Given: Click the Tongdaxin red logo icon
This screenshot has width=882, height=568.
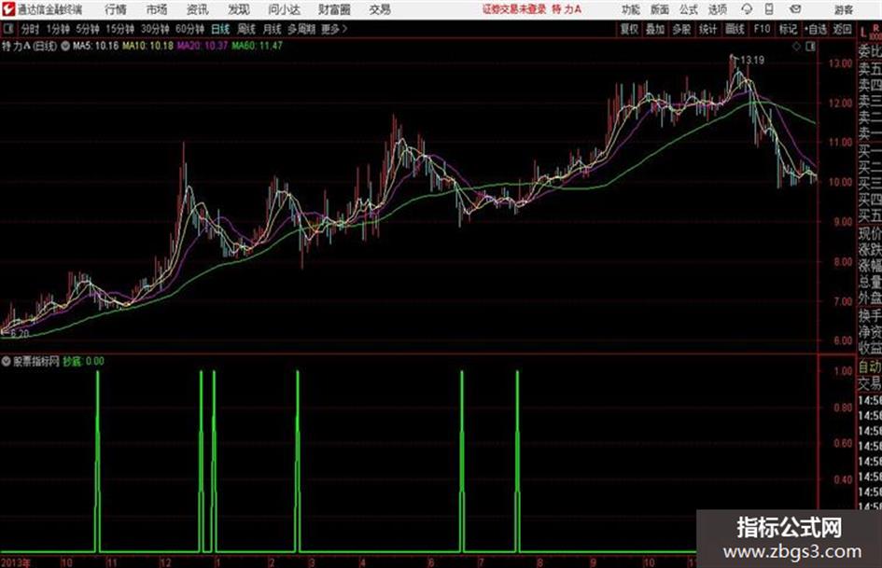Looking at the screenshot, I should point(7,8).
